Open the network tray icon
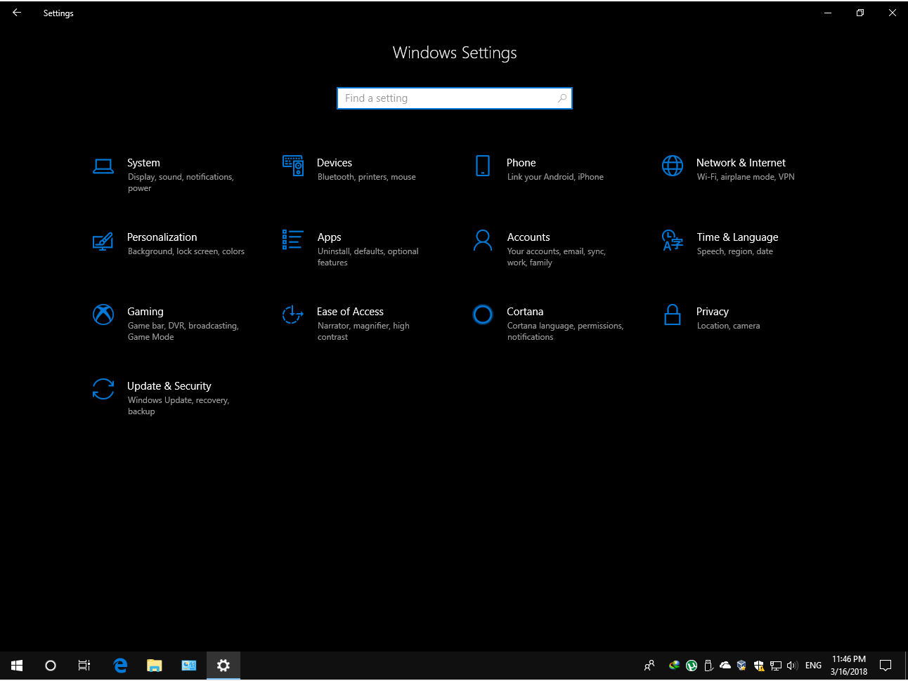908x681 pixels. [x=776, y=666]
